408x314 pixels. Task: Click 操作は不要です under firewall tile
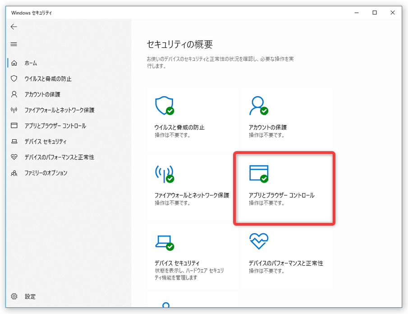point(172,203)
